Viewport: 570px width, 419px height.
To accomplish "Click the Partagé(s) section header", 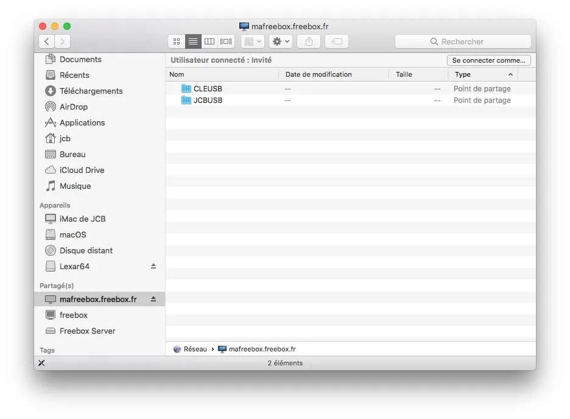I will point(57,286).
